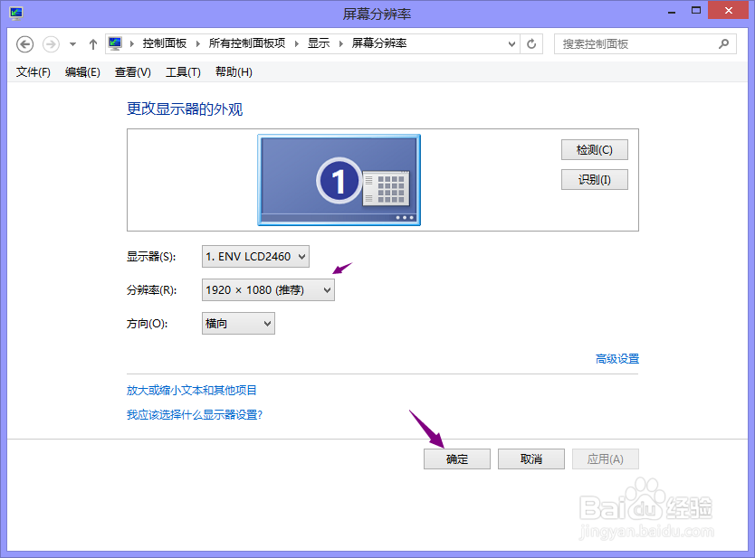Click the 识别 identify button

click(594, 179)
